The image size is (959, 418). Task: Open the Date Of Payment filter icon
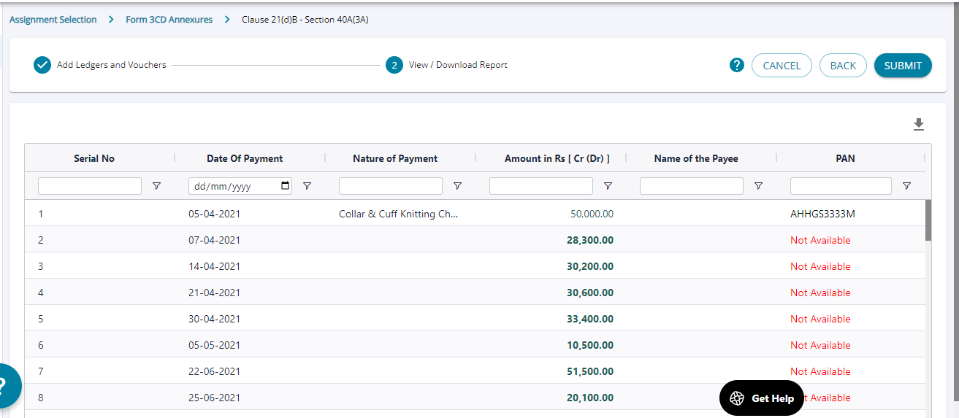pyautogui.click(x=307, y=186)
